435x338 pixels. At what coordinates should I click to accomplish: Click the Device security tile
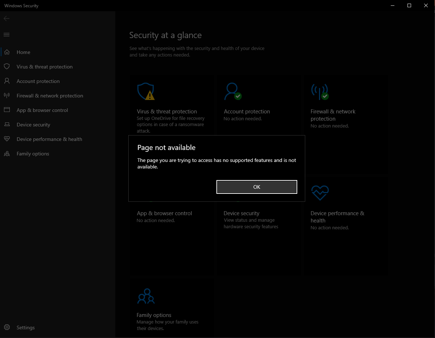click(241, 213)
